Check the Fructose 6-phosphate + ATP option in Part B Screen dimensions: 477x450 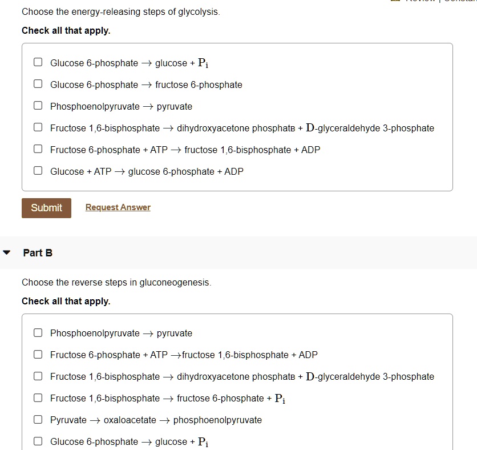pyautogui.click(x=38, y=353)
